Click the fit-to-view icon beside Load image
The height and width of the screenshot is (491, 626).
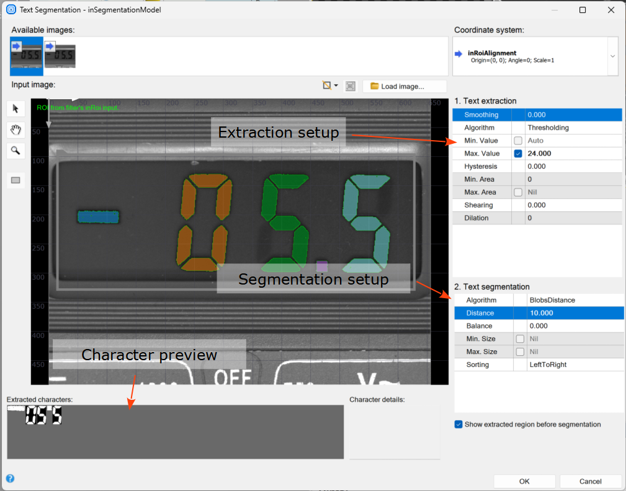(x=351, y=86)
